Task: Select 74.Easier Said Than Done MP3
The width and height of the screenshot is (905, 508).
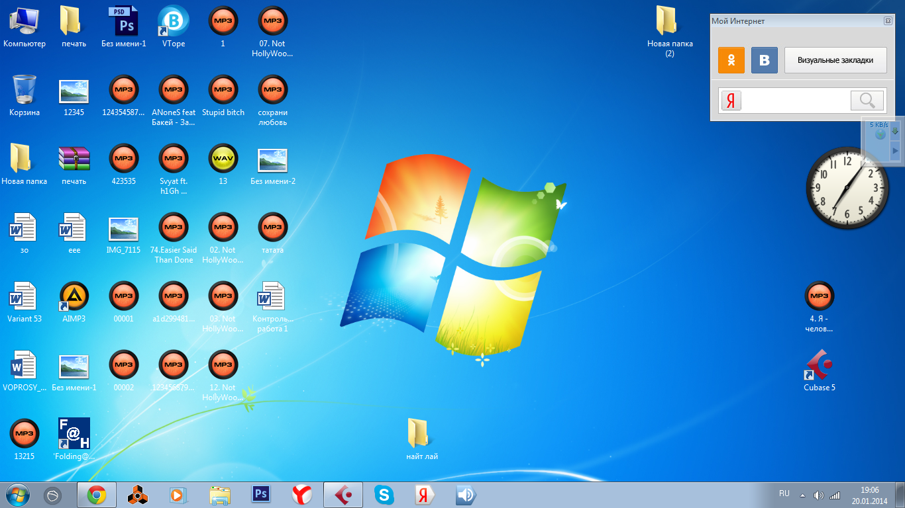Action: [x=174, y=238]
